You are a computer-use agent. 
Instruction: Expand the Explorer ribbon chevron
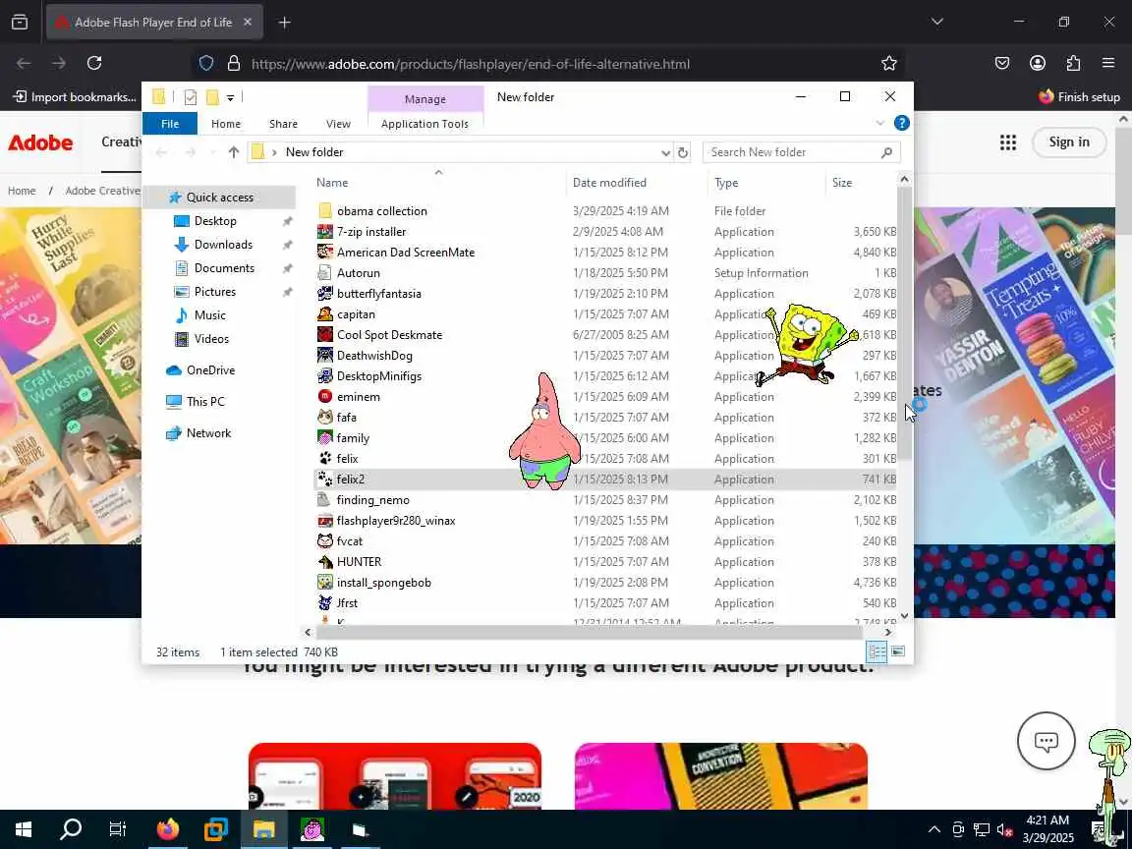pyautogui.click(x=880, y=124)
